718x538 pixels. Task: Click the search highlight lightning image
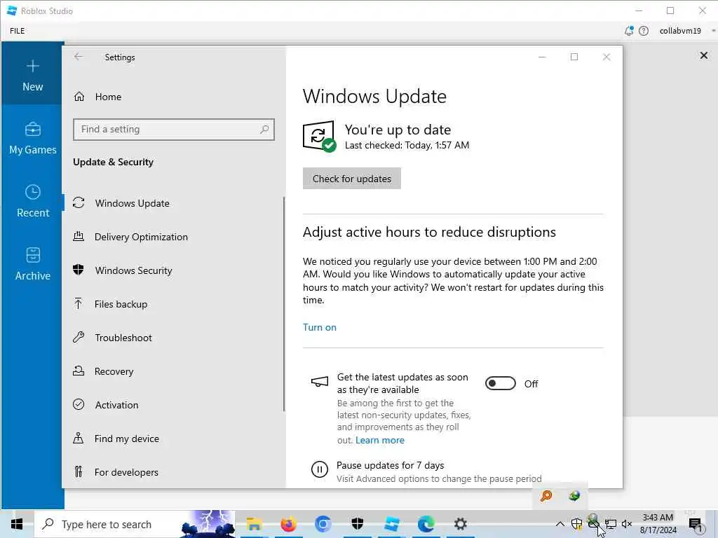click(x=208, y=524)
